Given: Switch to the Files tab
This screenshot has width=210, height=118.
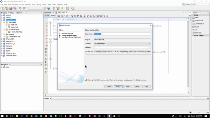Looking at the screenshot, I should coord(12,13).
